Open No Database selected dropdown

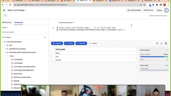pyautogui.click(x=67, y=23)
